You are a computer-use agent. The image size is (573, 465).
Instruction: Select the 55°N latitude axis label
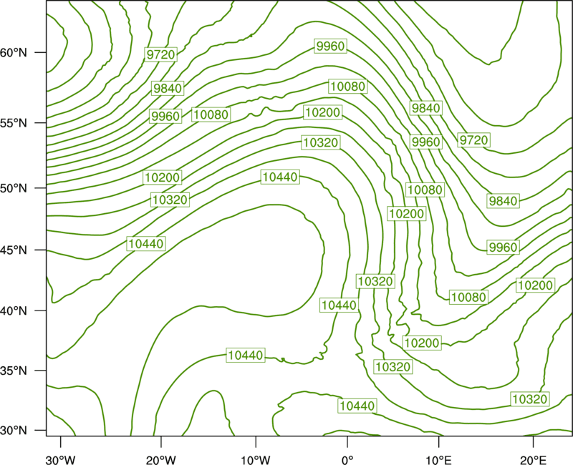click(x=14, y=123)
